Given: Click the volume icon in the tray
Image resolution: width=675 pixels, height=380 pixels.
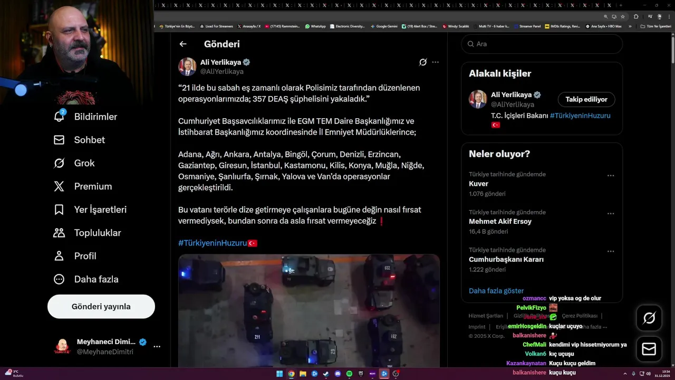Looking at the screenshot, I should click(648, 374).
